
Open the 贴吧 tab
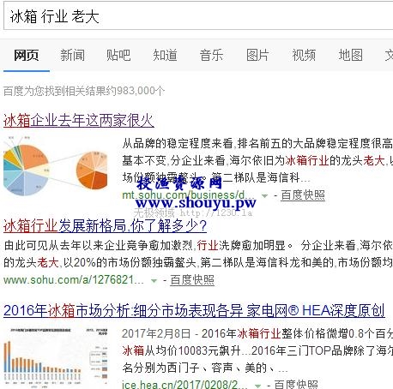[x=118, y=55]
